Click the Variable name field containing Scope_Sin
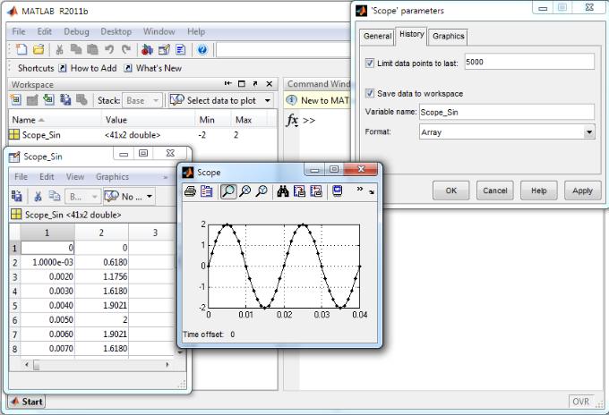 pos(507,112)
